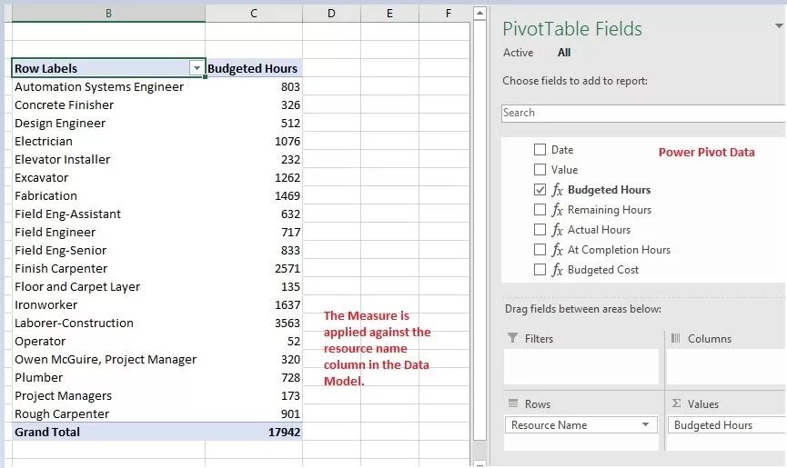This screenshot has height=468, width=787.
Task: Click the Filters area funnel icon
Action: pyautogui.click(x=512, y=338)
